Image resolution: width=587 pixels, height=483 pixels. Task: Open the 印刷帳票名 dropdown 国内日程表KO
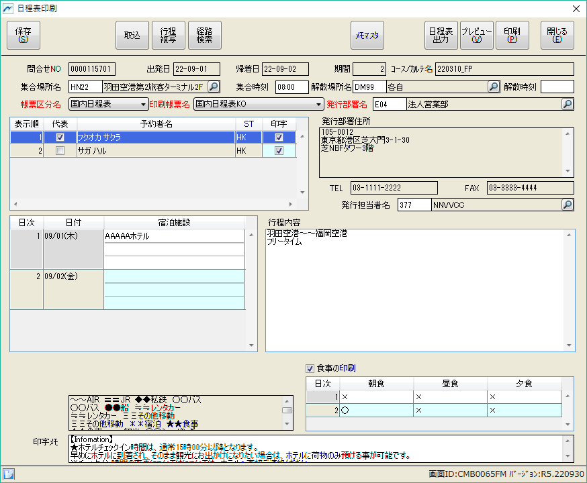[259, 104]
